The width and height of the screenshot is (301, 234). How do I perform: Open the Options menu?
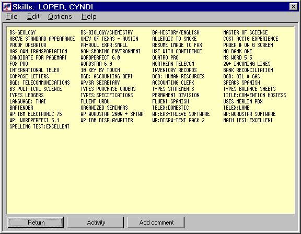pos(60,17)
